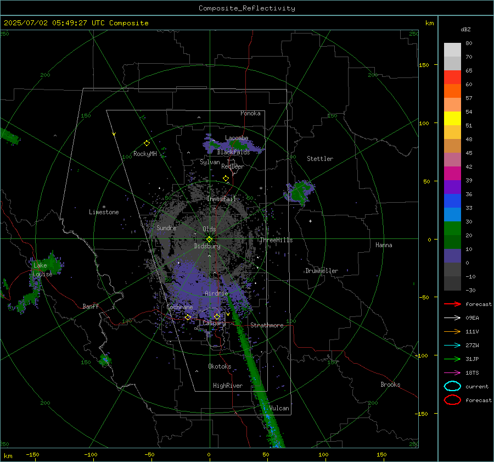494x462 pixels.
Task: Click the green radar spike near Vulcan
Action: pos(256,372)
